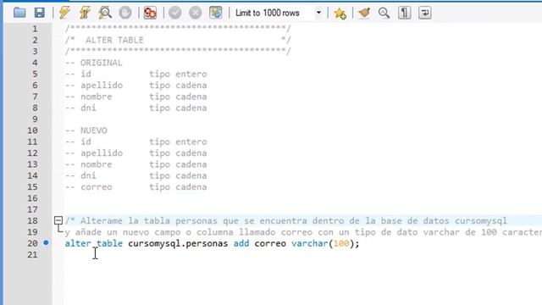
Task: Execute the whole script with lightning bolt
Action: [64, 13]
